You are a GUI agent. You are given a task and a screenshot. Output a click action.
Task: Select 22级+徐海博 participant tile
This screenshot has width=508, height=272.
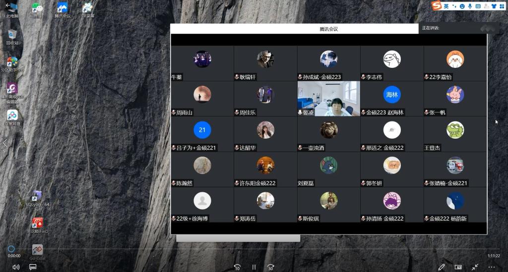point(202,205)
